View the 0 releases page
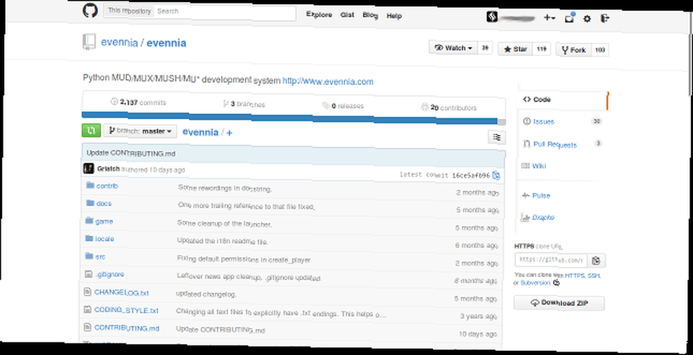 point(343,106)
